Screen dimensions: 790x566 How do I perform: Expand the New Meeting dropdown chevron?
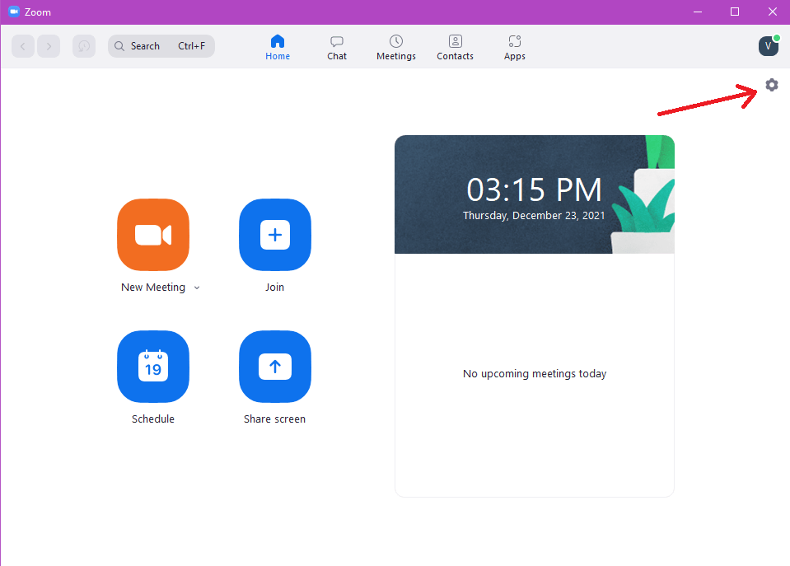tap(197, 288)
